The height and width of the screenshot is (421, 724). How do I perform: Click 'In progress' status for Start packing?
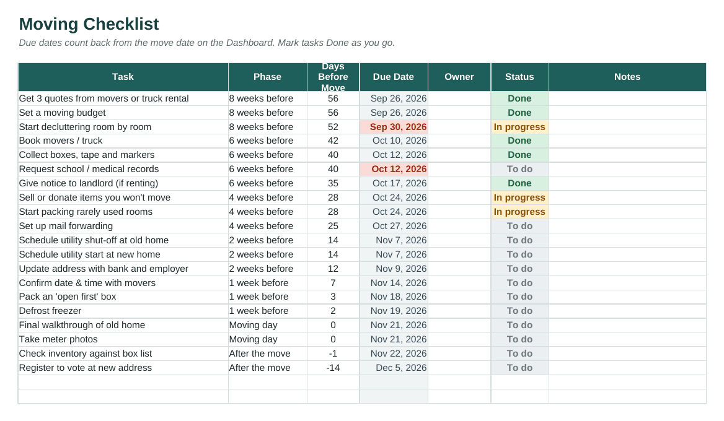pos(519,212)
